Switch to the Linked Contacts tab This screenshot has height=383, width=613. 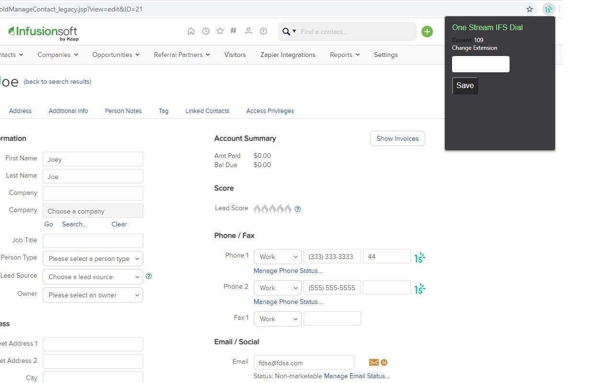(x=207, y=111)
